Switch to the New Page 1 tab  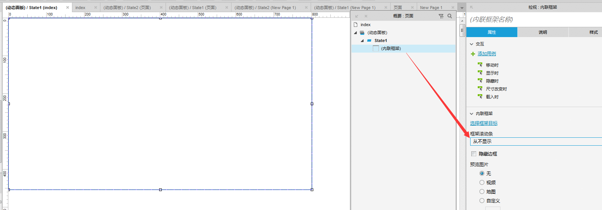click(x=431, y=8)
